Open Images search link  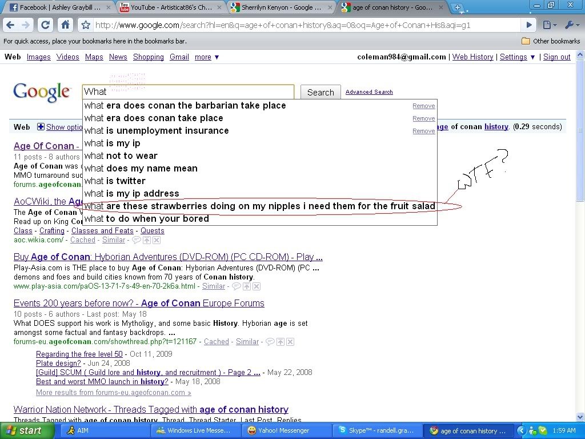point(38,57)
